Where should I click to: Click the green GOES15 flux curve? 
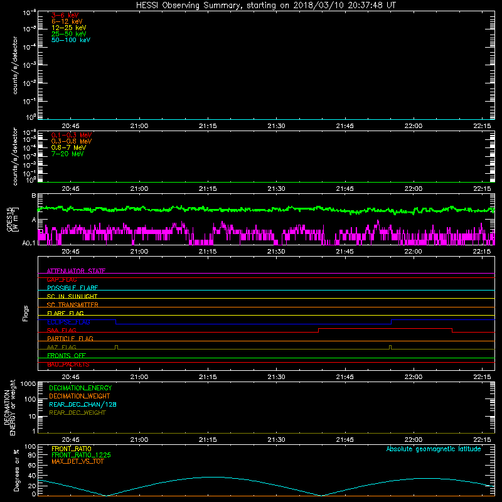266,210
